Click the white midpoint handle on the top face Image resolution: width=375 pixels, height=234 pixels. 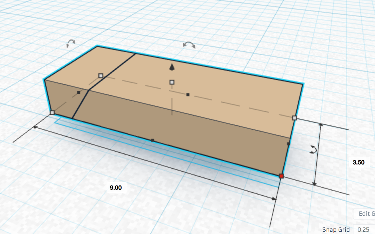[172, 82]
